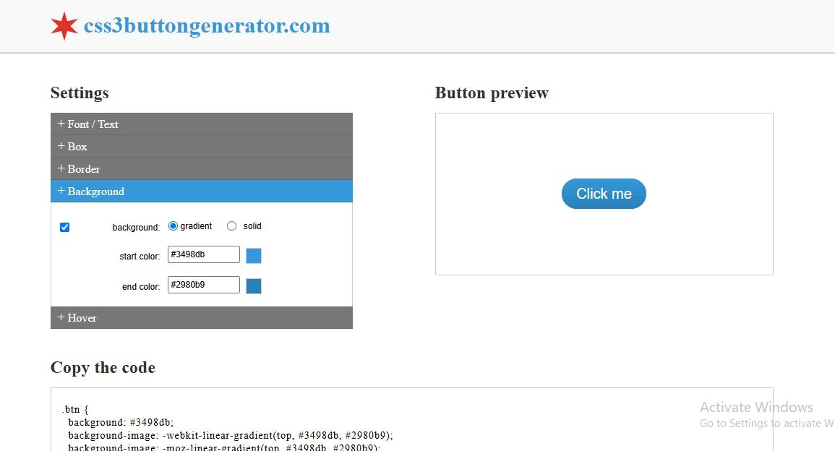The image size is (835, 451).
Task: Click the plus icon on Box section
Action: (x=61, y=146)
